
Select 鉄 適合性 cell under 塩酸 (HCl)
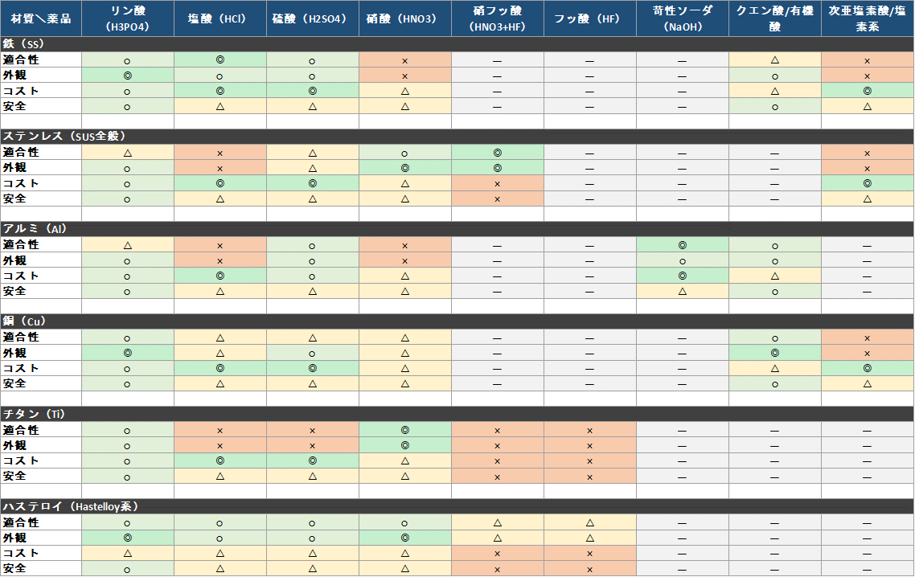[x=220, y=59]
